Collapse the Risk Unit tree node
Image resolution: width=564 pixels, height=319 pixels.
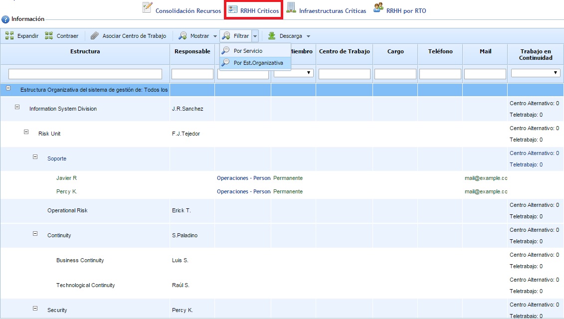(x=27, y=132)
